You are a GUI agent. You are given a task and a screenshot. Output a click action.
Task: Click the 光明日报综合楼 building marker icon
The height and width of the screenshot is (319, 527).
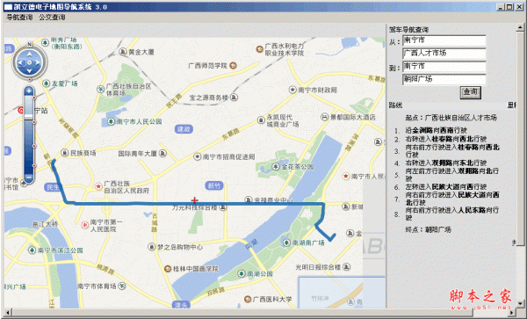pyautogui.click(x=347, y=267)
